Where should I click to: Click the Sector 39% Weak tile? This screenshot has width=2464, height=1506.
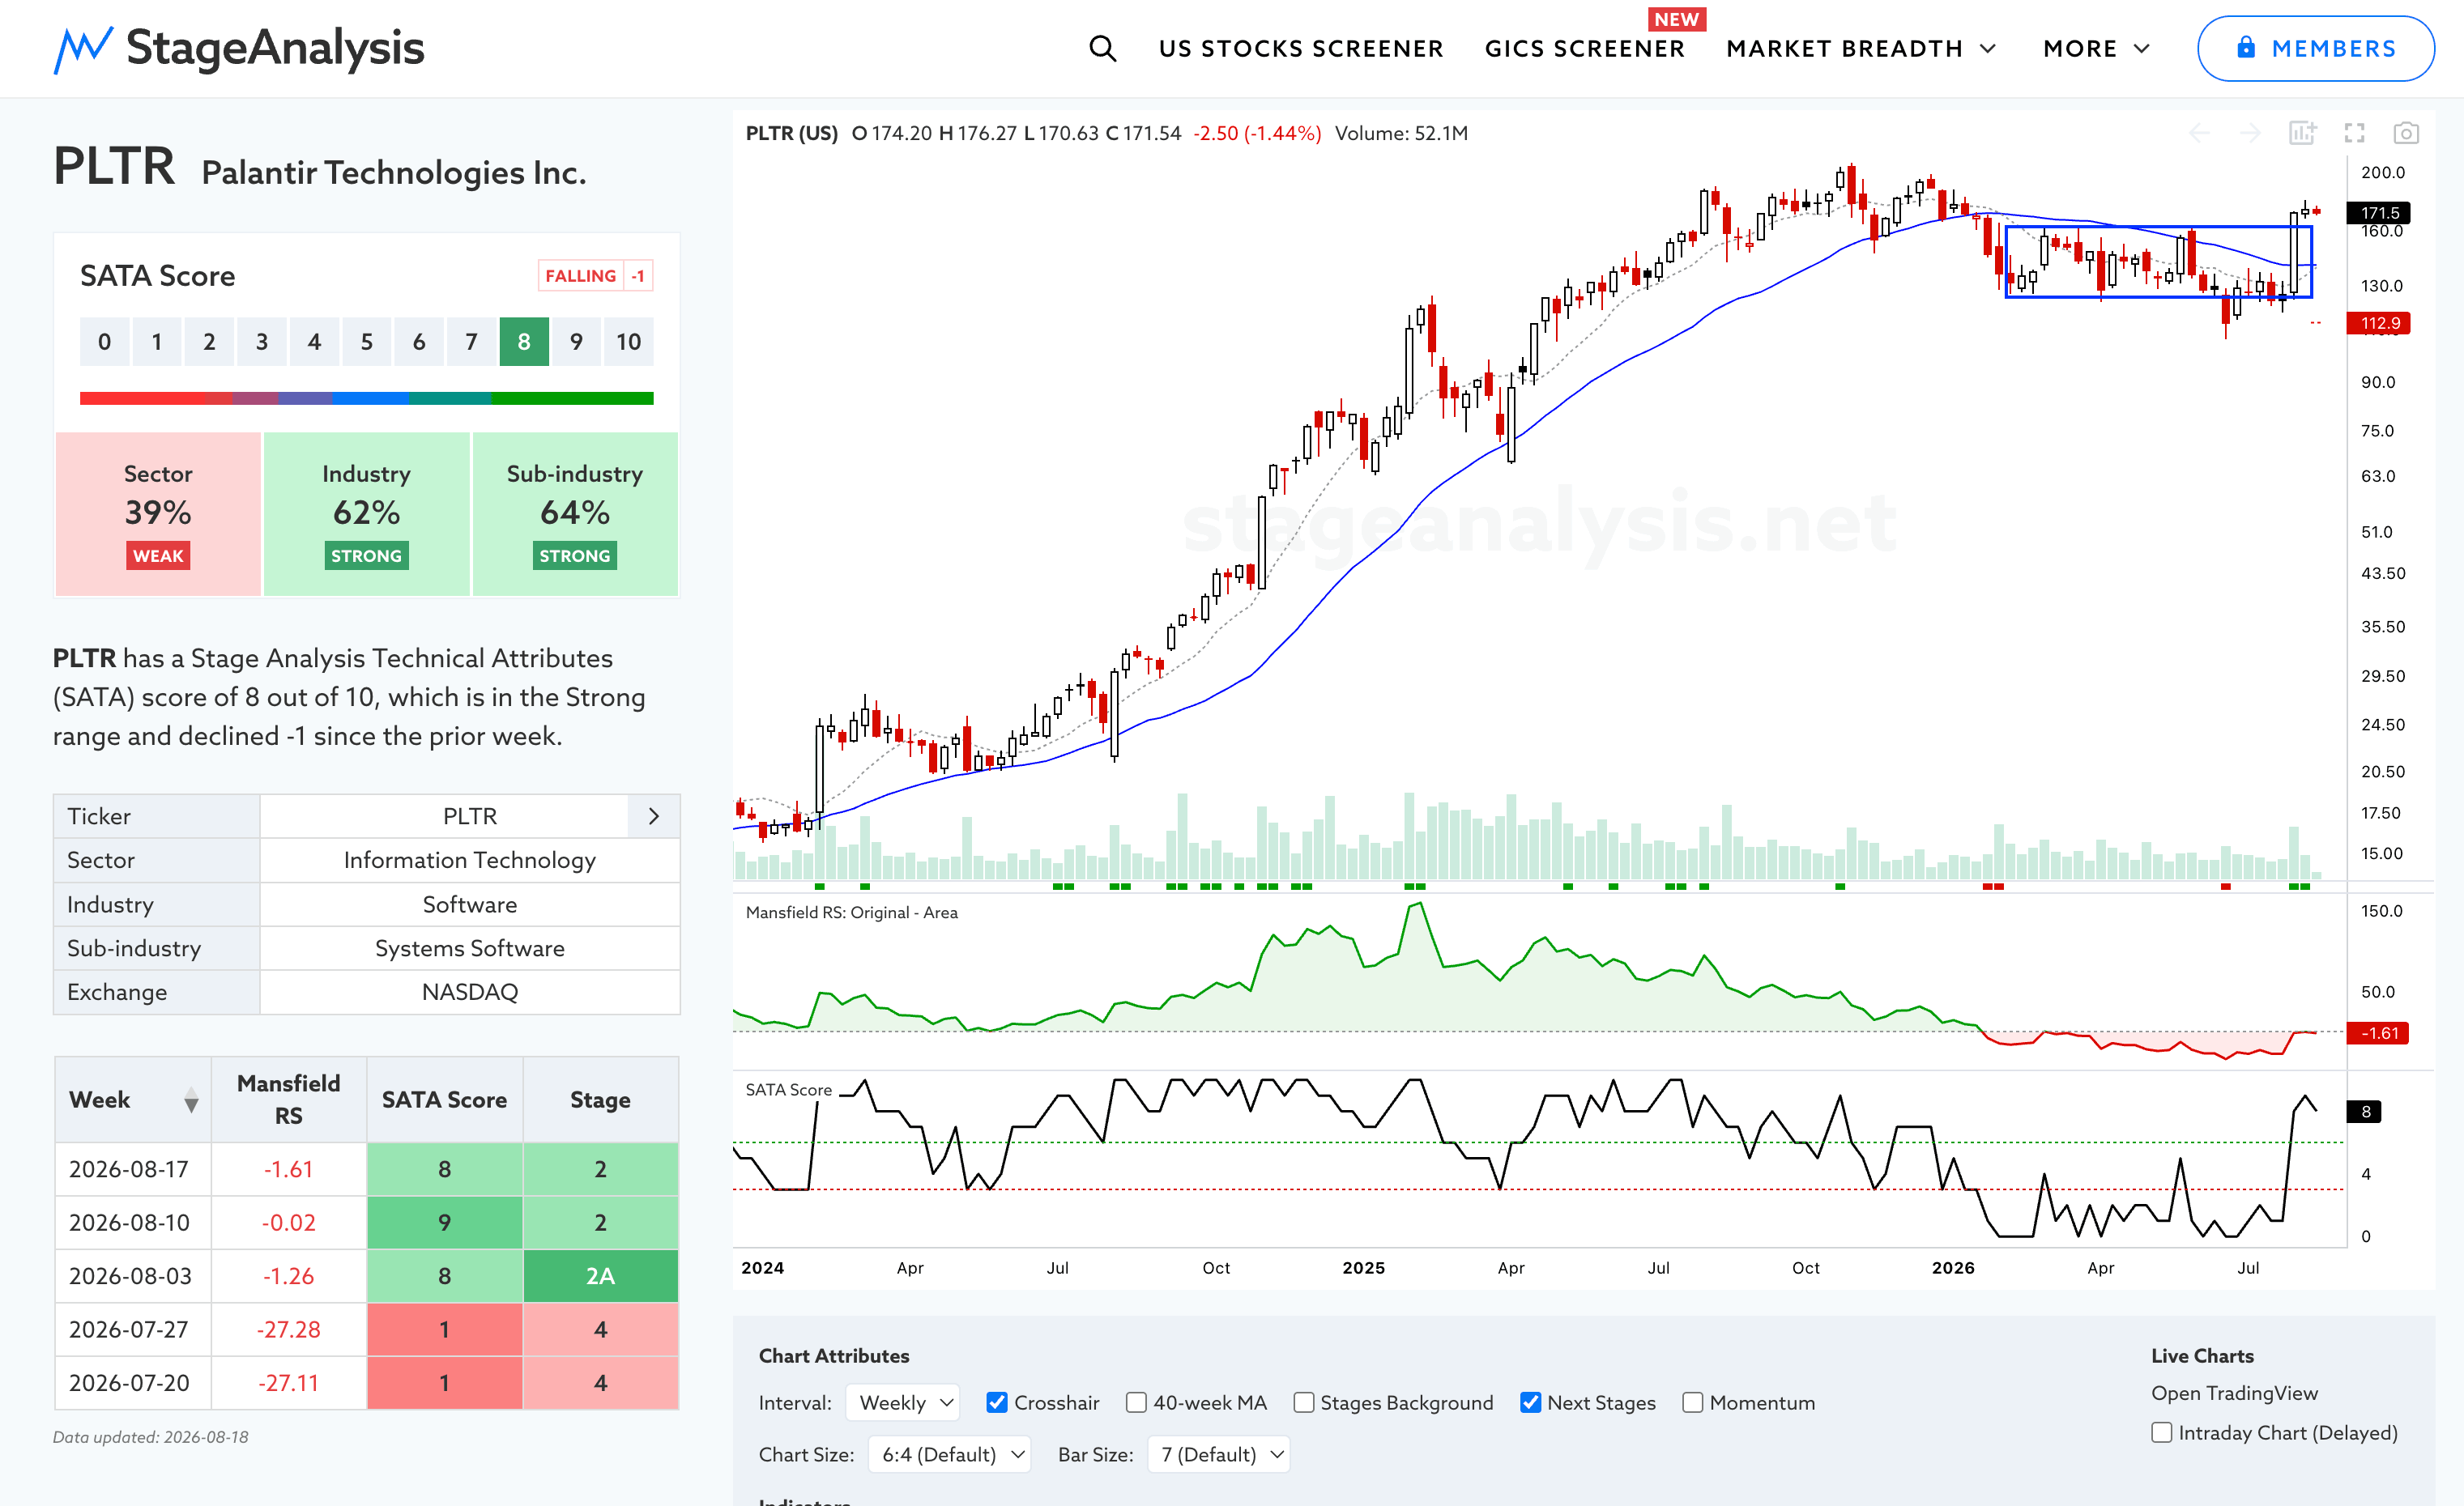click(x=158, y=513)
